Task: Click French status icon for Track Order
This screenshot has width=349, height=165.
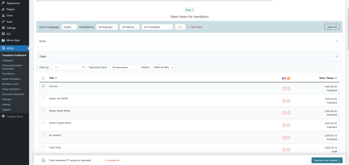Action: coord(284,150)
